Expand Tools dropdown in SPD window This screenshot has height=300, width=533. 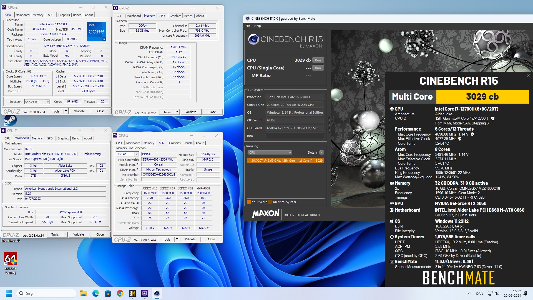pyautogui.click(x=177, y=239)
